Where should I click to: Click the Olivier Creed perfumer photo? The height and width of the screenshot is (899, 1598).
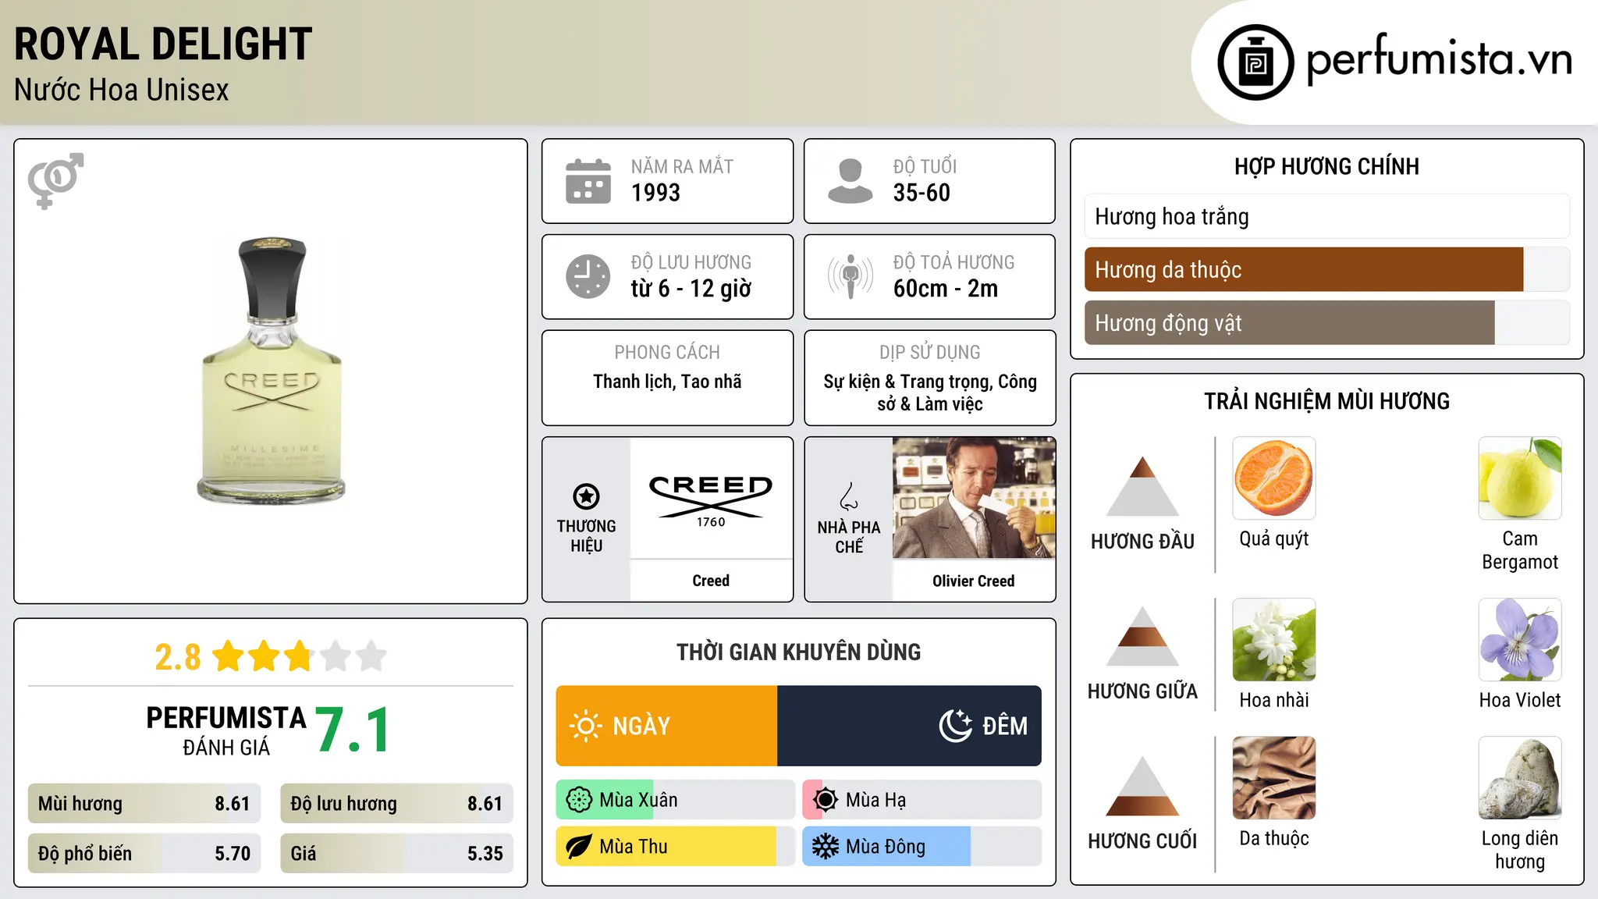point(974,498)
